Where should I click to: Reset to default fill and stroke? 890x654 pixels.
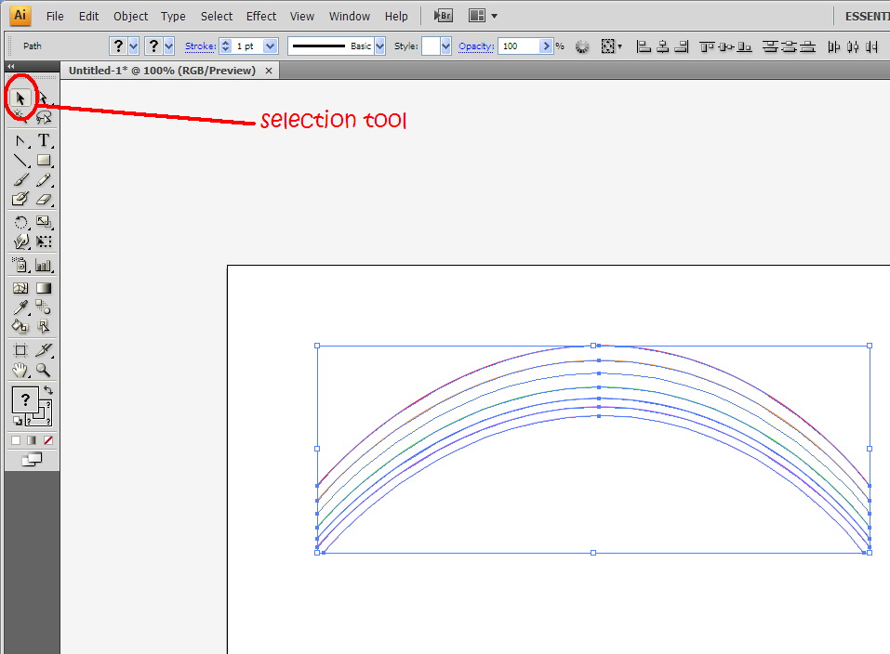coord(17,420)
